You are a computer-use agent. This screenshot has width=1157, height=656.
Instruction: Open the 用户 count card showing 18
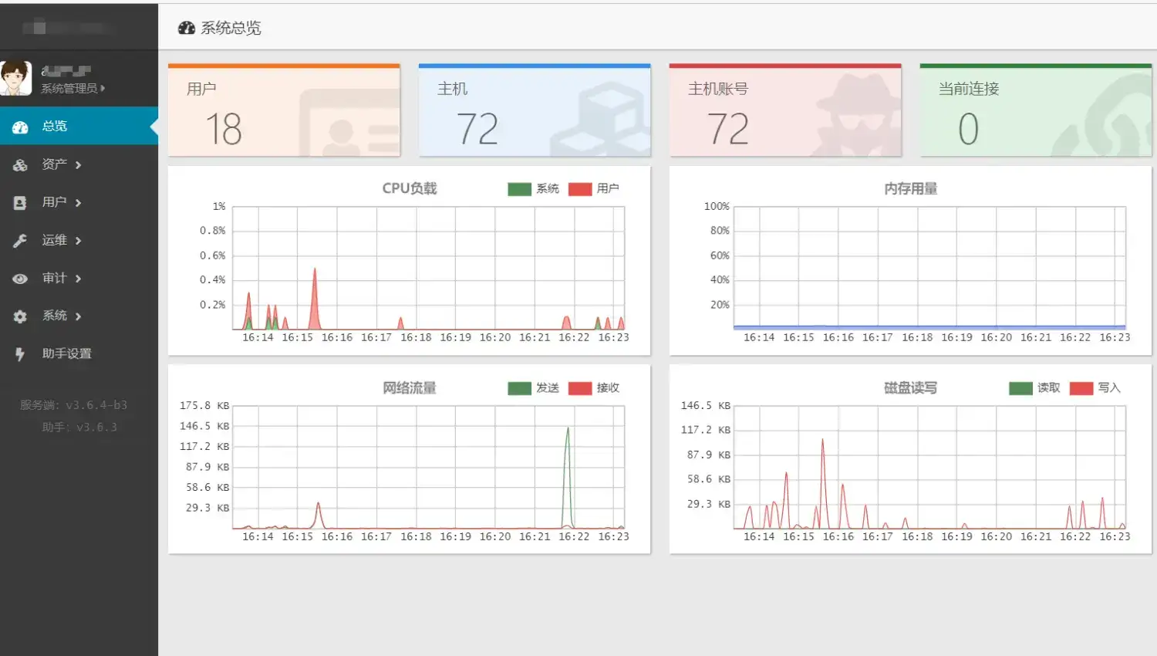[284, 110]
